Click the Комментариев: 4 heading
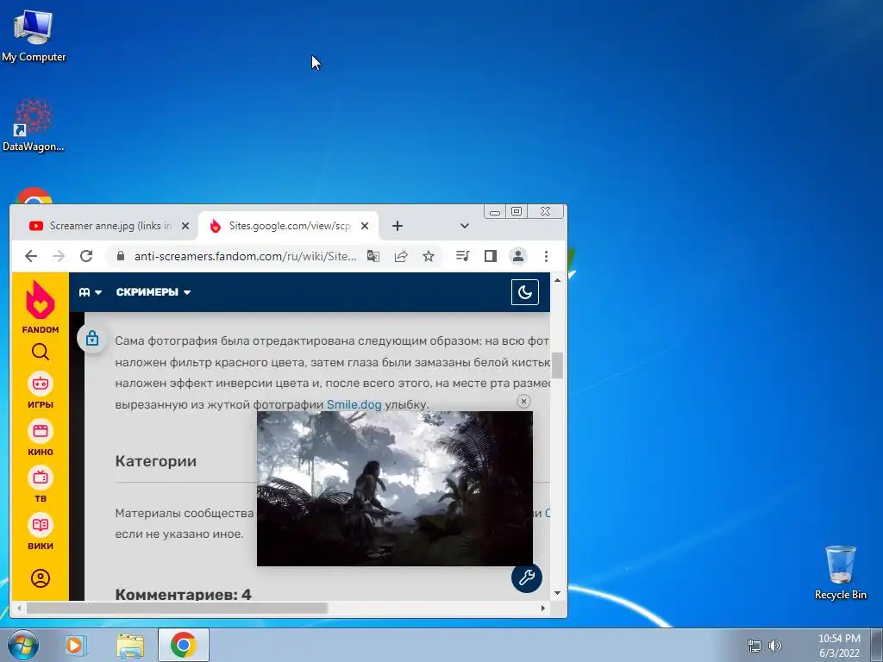Viewport: 883px width, 662px height. pyautogui.click(x=183, y=594)
